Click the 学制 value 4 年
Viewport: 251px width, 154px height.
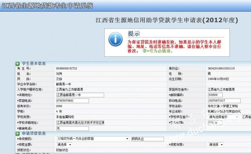pyautogui.click(x=59, y=111)
